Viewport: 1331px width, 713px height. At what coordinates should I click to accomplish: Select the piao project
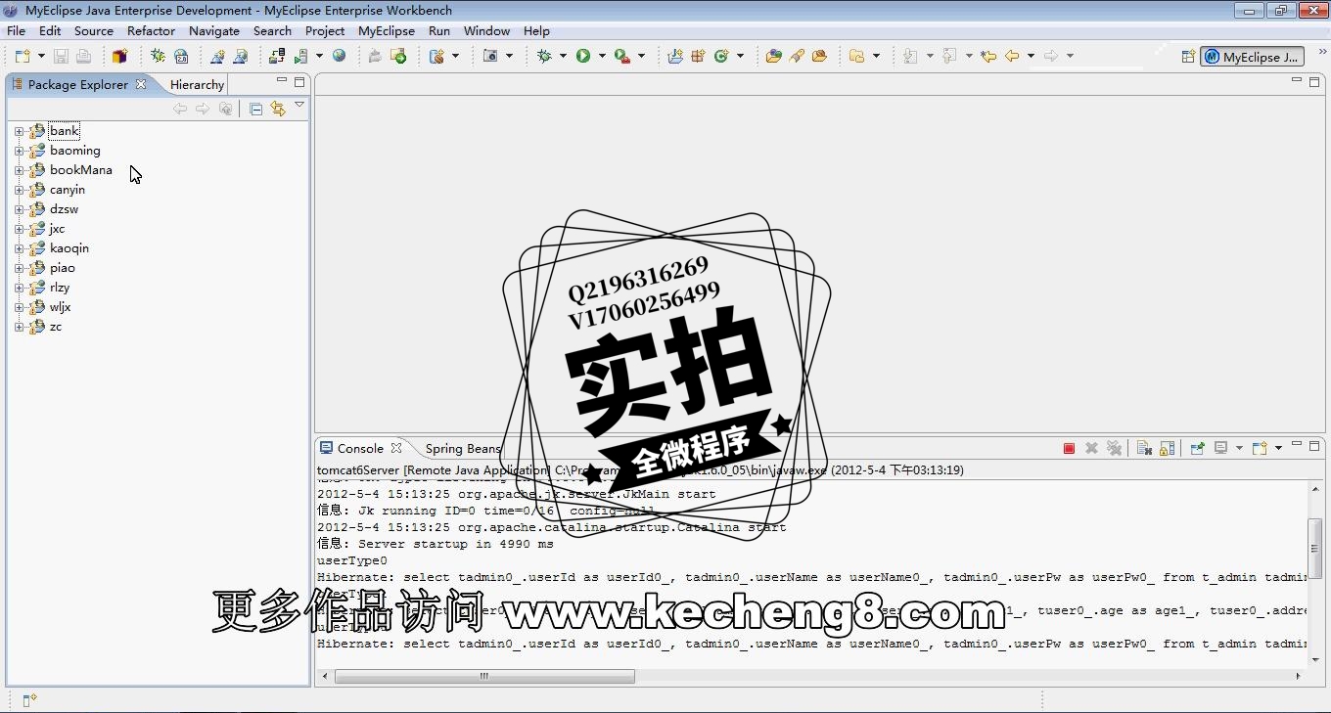tap(62, 268)
